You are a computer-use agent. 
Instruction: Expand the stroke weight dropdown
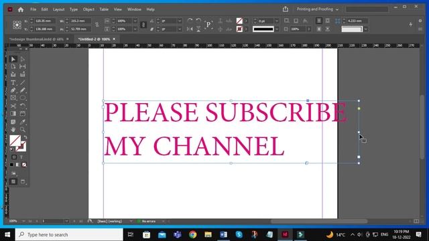[x=277, y=21]
